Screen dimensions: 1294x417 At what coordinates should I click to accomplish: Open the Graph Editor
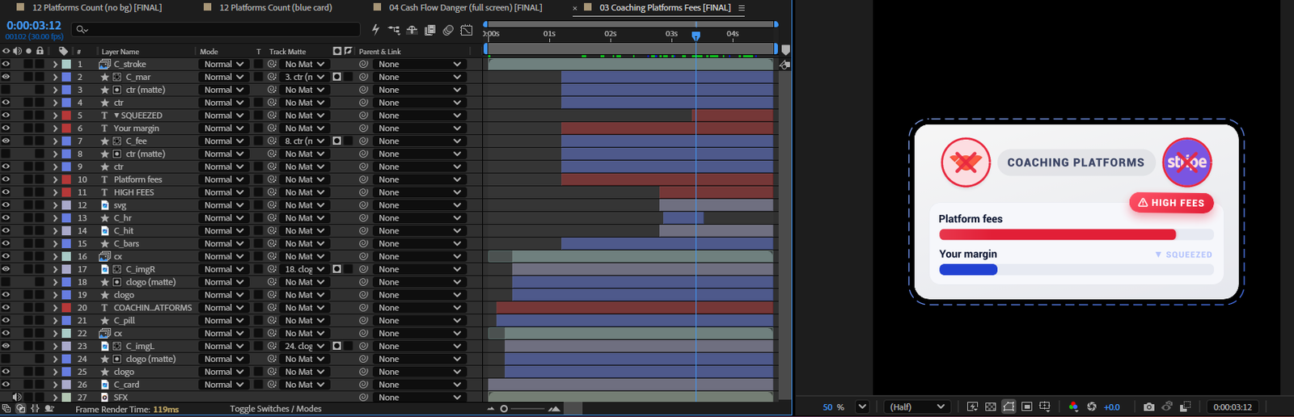(x=467, y=30)
